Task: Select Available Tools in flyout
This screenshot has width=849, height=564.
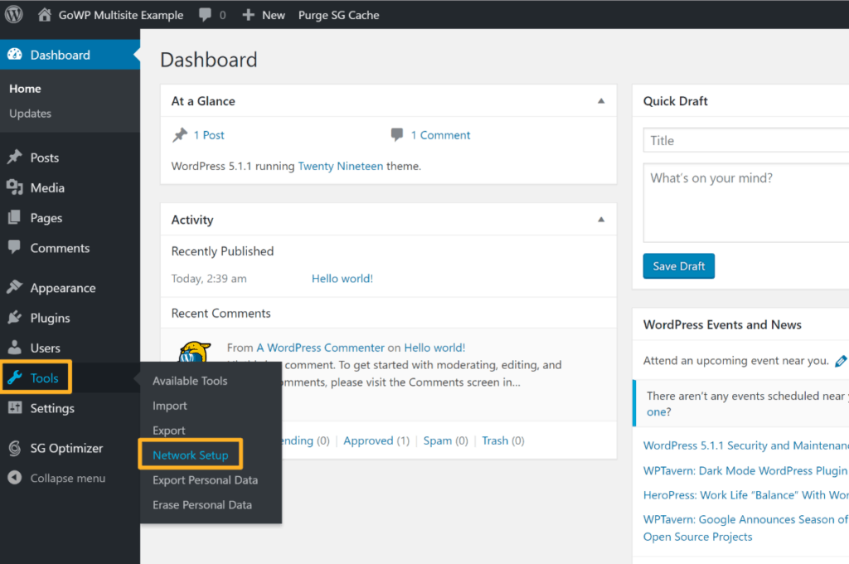Action: [190, 381]
